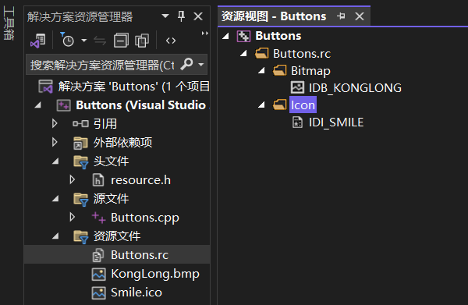Open the vertical Toolbox side tab
Screen dimensions: 468x305
(x=9, y=23)
